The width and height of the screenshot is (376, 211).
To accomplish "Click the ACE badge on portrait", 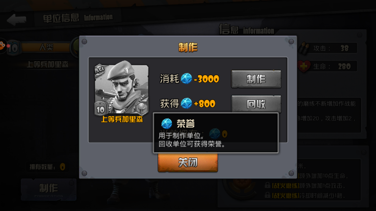I will (x=99, y=70).
